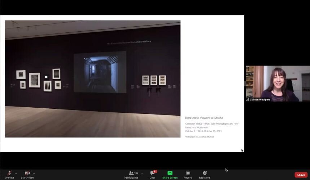Viewport: 310px width, 180px height.
Task: Open audio options arrow next to Unmute
Action: [16, 173]
